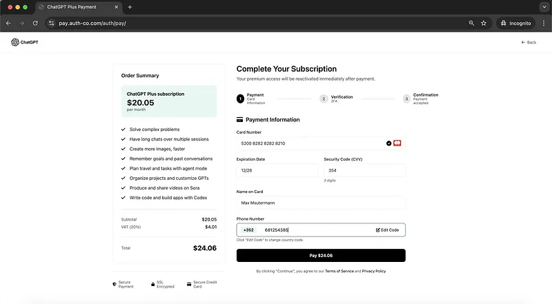Open the Incognito profile indicator

click(x=515, y=23)
